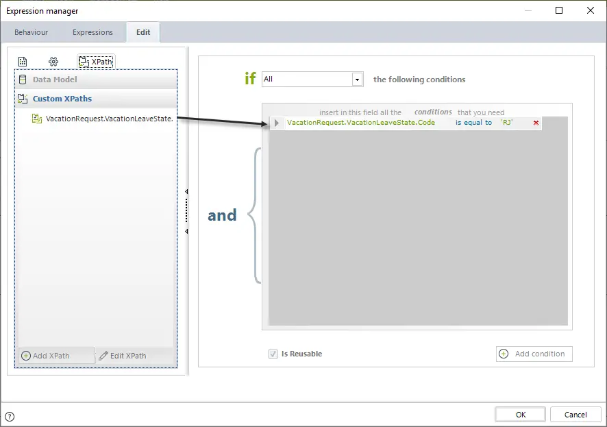Image resolution: width=607 pixels, height=427 pixels.
Task: Click the VacationRequest.VacationLeaveState XPath item icon
Action: 37,119
